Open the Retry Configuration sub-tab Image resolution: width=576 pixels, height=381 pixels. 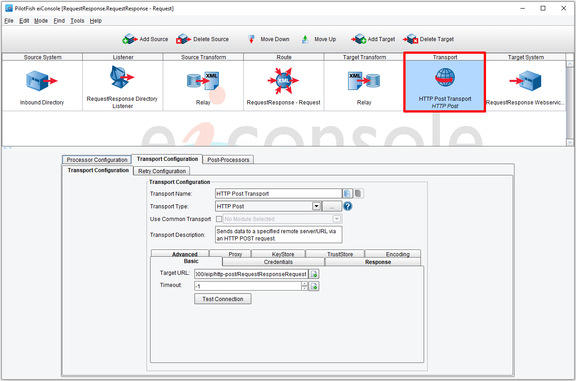pyautogui.click(x=161, y=171)
